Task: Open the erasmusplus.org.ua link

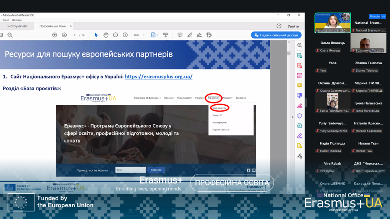Action: (x=159, y=76)
